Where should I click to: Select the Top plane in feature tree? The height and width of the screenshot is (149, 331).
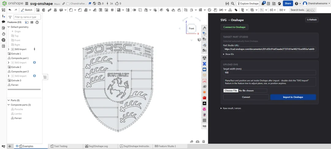click(16, 36)
